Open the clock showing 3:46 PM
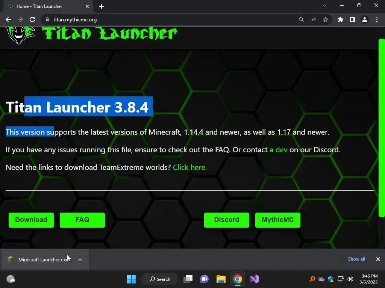Image resolution: width=385 pixels, height=288 pixels. [x=368, y=279]
